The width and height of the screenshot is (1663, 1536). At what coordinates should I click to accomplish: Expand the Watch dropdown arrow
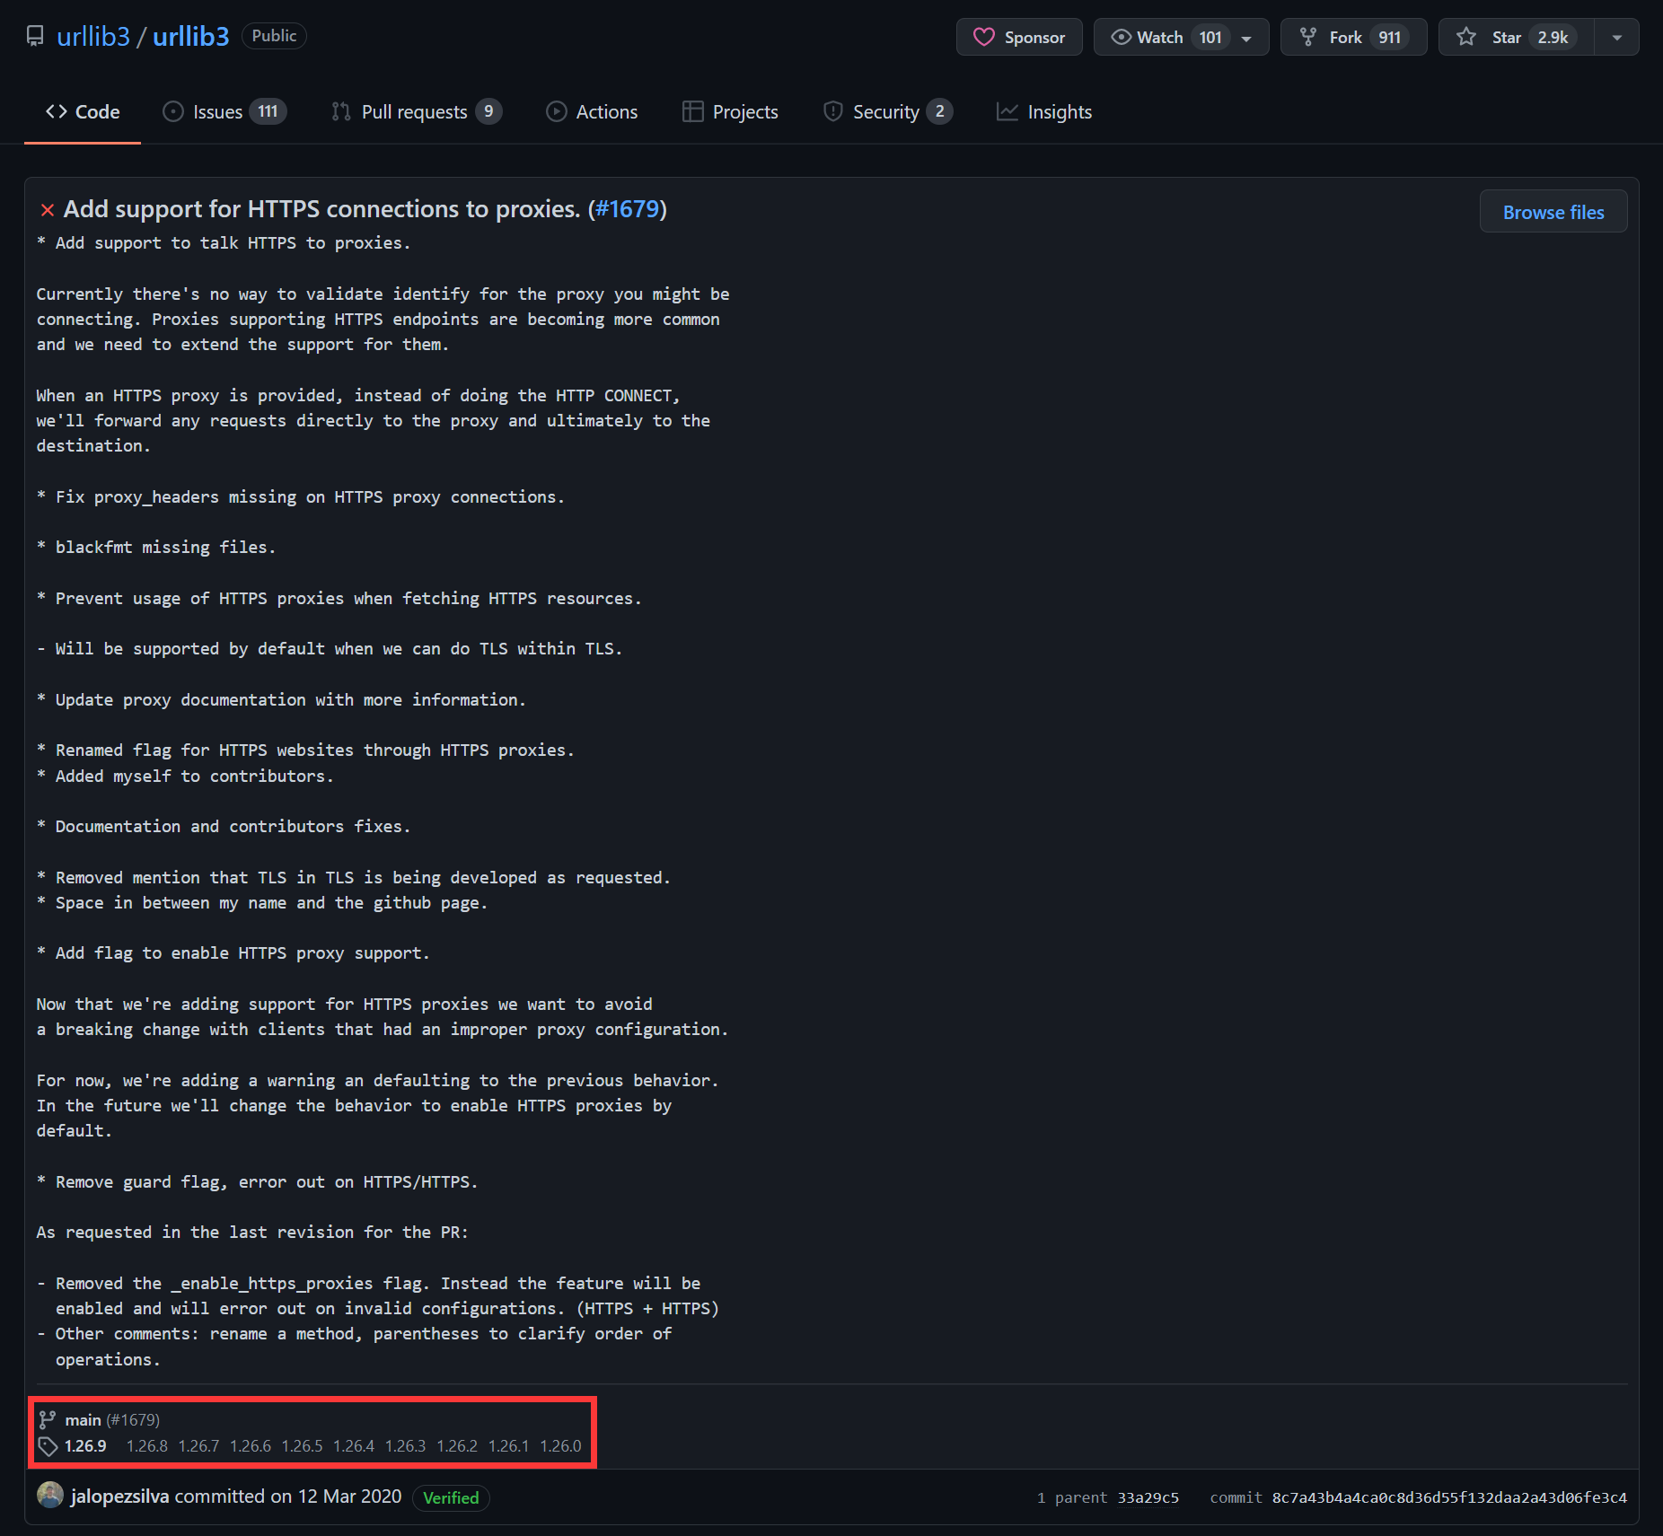pos(1246,38)
